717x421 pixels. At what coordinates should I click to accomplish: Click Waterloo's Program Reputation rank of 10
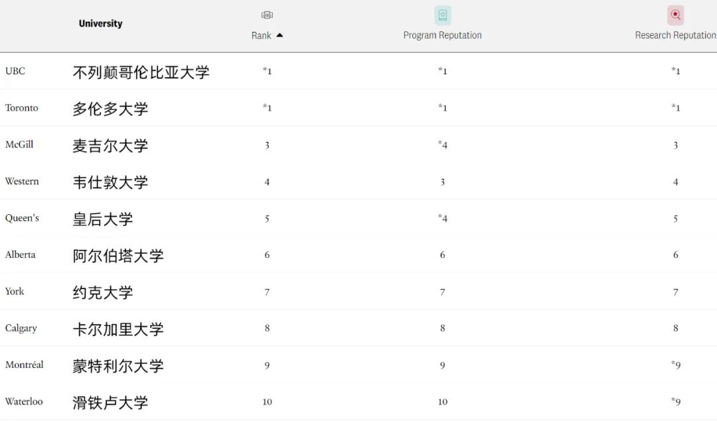pyautogui.click(x=442, y=402)
